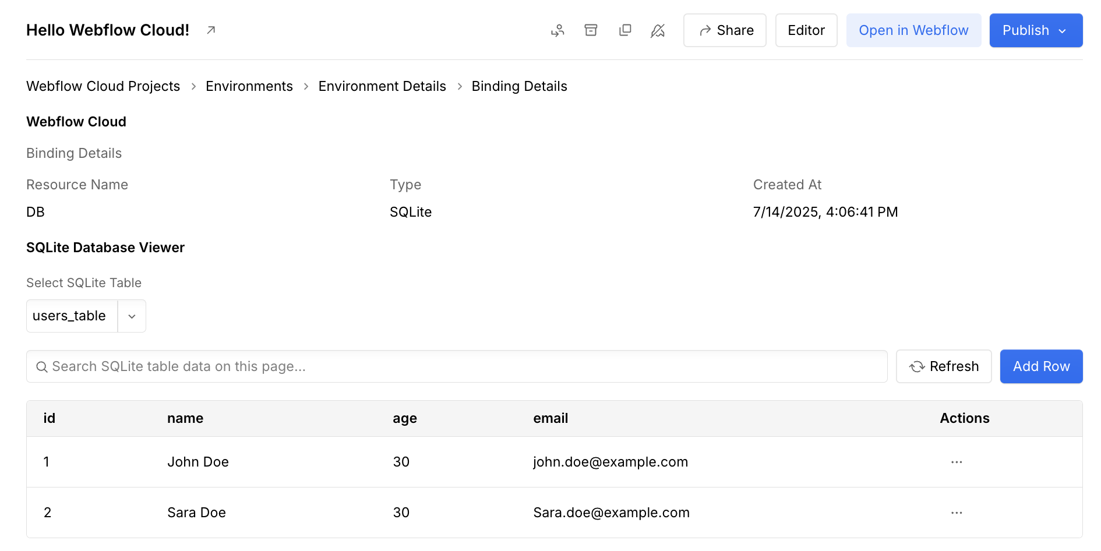Screen dimensions: 1101x551
Task: Select the John Doe name cell
Action: click(198, 462)
